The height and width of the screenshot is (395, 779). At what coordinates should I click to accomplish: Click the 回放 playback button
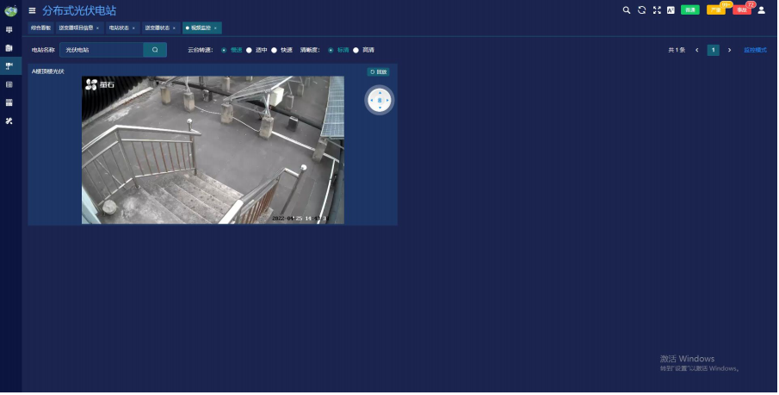(379, 72)
